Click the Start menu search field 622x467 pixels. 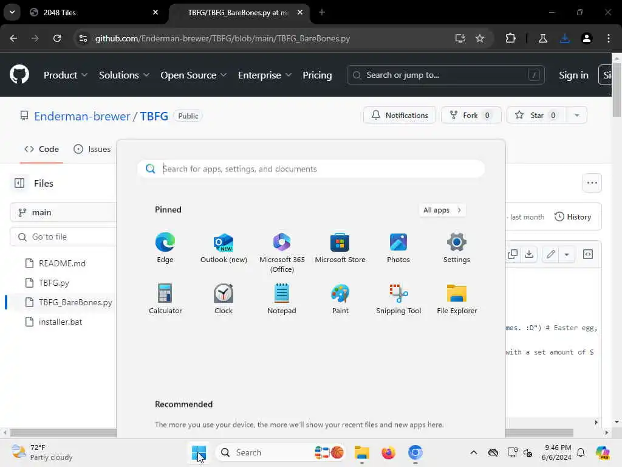pyautogui.click(x=311, y=169)
